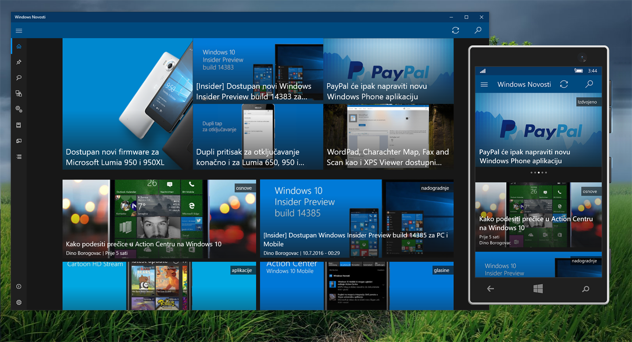Open the Action Center Windows 10 Mobile card
This screenshot has width=632, height=342.
click(357, 286)
